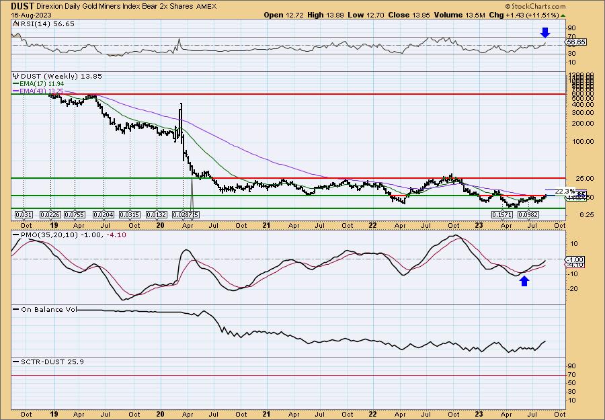This screenshot has height=420, width=605.
Task: Click the black line marker before PMO(35,20,10)
Action: pyautogui.click(x=16, y=235)
